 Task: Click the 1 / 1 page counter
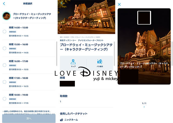[x=144, y=103]
